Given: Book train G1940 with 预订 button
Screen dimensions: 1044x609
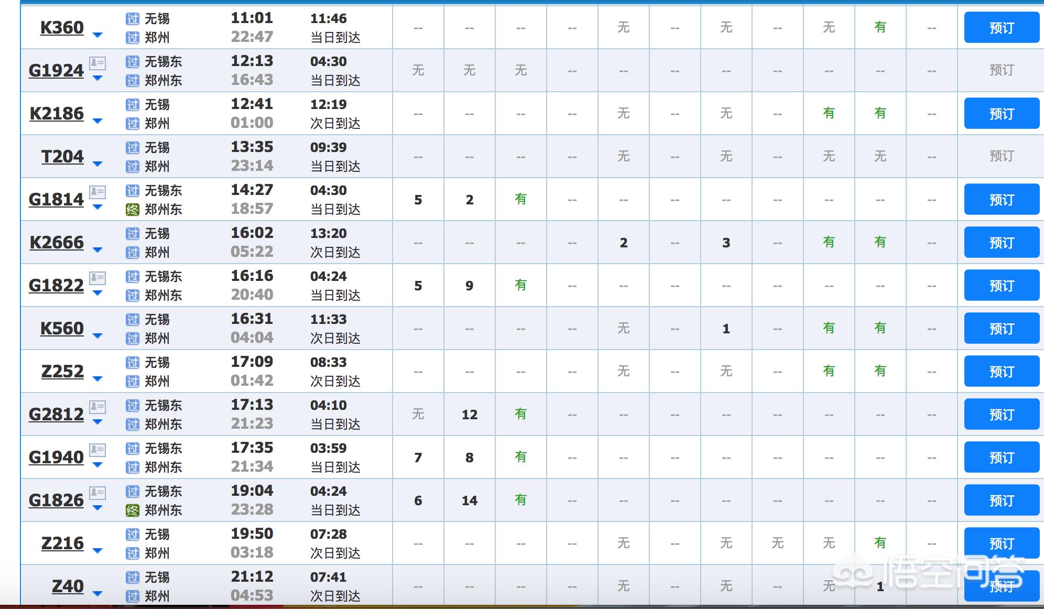Looking at the screenshot, I should (x=1002, y=457).
